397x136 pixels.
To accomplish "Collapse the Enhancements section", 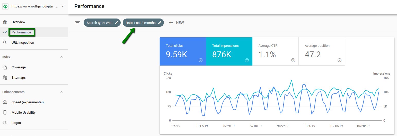I will [x=61, y=92].
